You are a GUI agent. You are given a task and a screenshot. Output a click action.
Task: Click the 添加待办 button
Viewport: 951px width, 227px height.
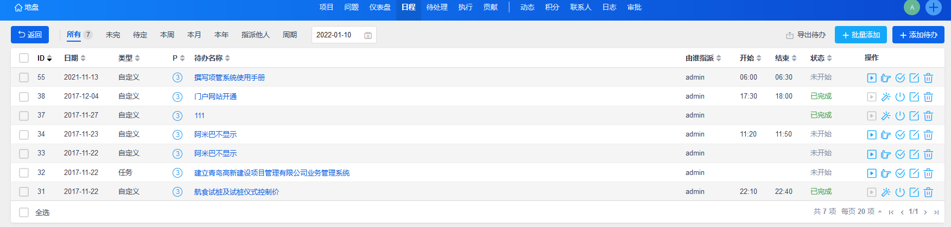pyautogui.click(x=918, y=35)
